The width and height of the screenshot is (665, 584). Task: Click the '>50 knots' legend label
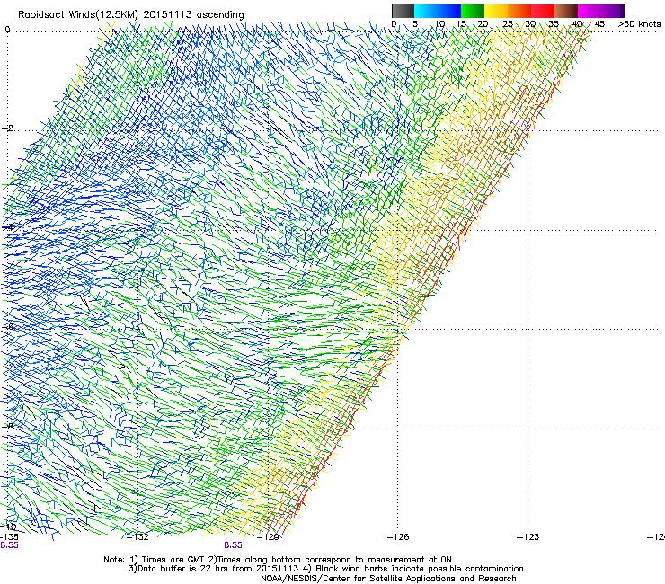click(x=639, y=23)
